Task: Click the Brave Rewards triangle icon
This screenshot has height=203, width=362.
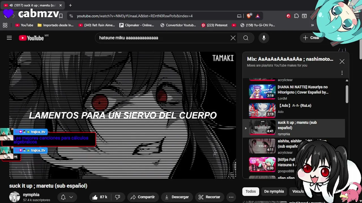Action: click(258, 16)
